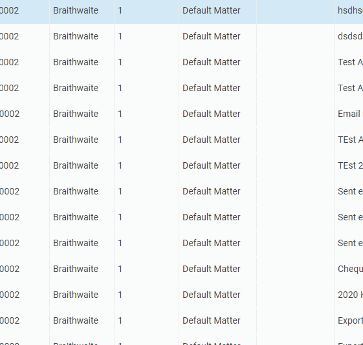
Task: Click the 0002 code in the dsdsd row
Action: (x=10, y=37)
